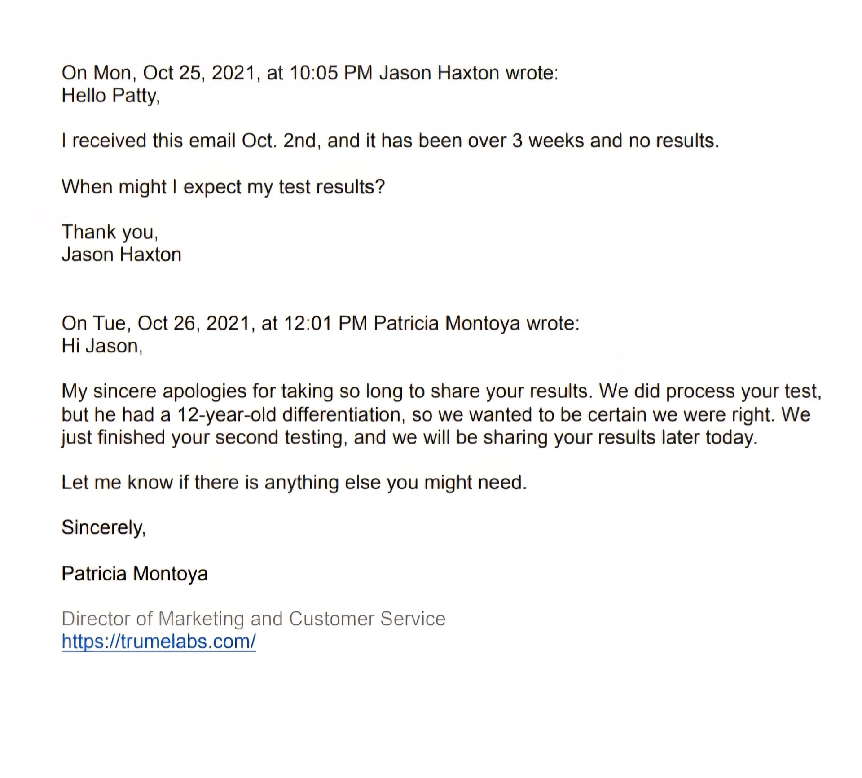This screenshot has width=862, height=778.
Task: Click the Jason Haxton signature name
Action: [x=121, y=255]
